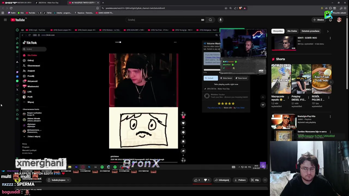Click inside the main video player
349x196 pixels.
(141, 99)
